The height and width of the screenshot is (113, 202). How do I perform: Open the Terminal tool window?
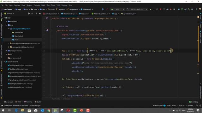coord(28,102)
